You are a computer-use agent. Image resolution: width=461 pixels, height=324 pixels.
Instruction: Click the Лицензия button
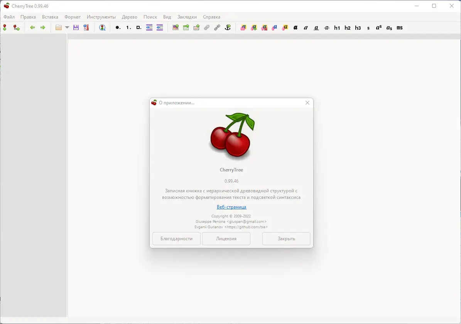click(226, 239)
